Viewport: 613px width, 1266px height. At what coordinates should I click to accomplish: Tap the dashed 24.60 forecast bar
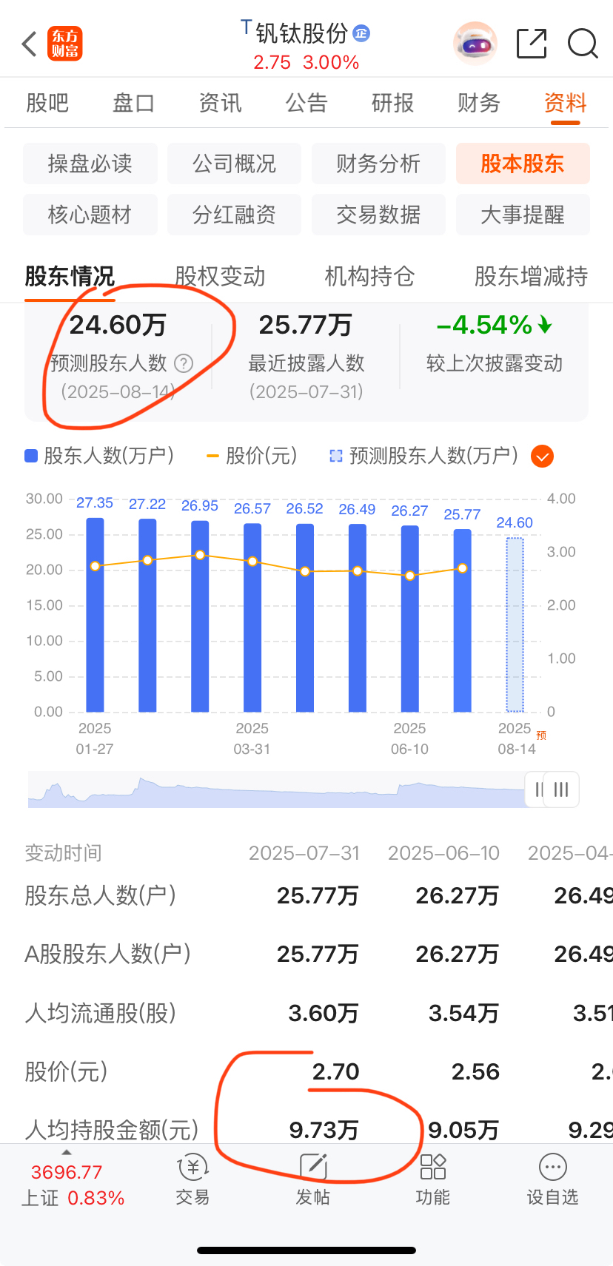[x=515, y=624]
